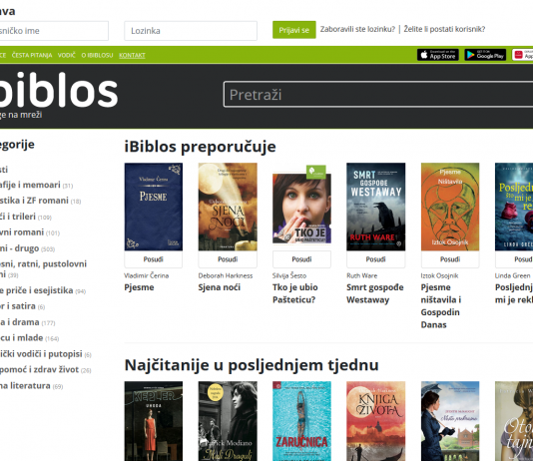Click Posudi under Tko je ubio Pašteticu
Viewport: 533px width, 461px height.
pyautogui.click(x=301, y=259)
